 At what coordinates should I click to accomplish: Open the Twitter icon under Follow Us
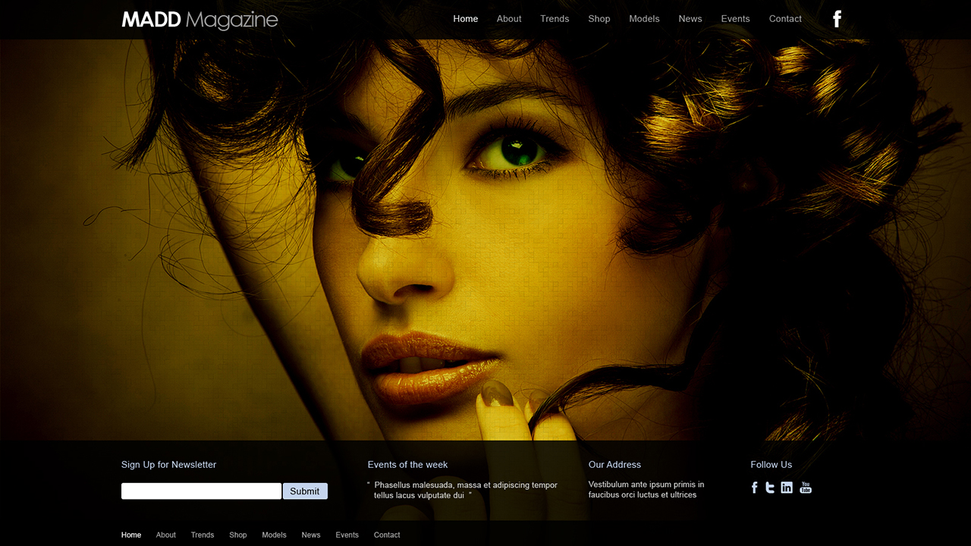coord(770,488)
